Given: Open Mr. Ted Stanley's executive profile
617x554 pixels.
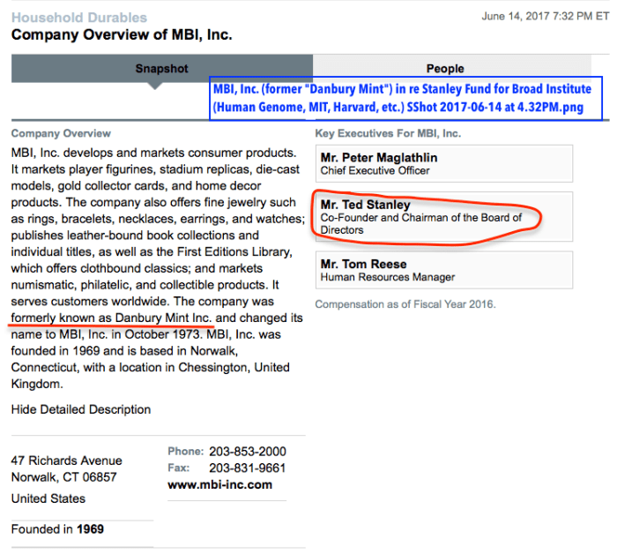Looking at the screenshot, I should click(365, 205).
